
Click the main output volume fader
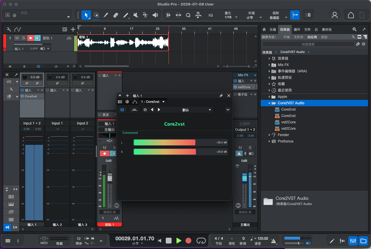click(244, 177)
